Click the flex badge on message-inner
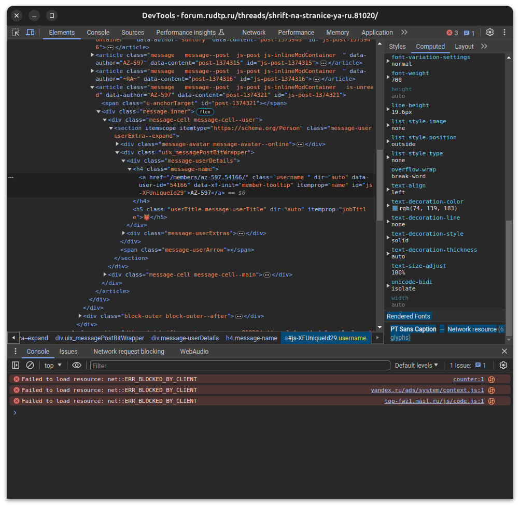This screenshot has width=520, height=507. click(205, 112)
